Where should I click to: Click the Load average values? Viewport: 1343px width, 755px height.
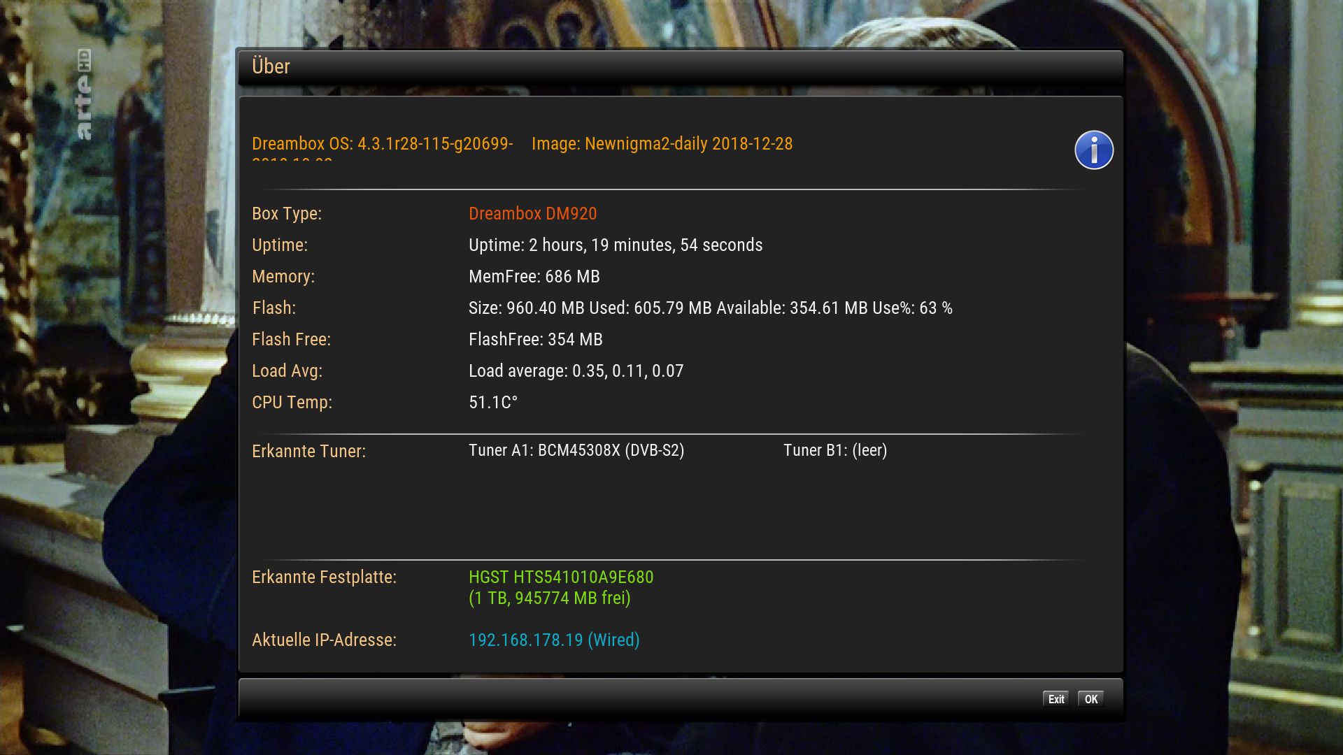(x=576, y=371)
